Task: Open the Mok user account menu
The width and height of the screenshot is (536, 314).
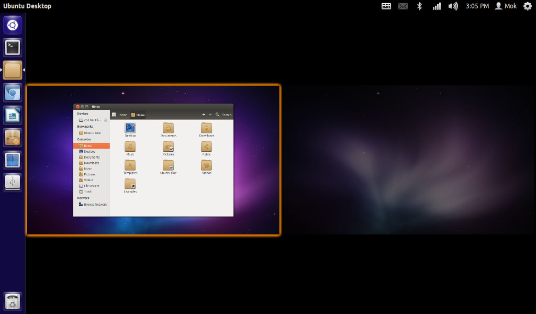Action: tap(506, 6)
